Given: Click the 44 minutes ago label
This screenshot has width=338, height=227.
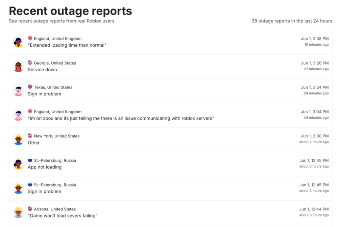Looking at the screenshot, I should click(x=316, y=118).
